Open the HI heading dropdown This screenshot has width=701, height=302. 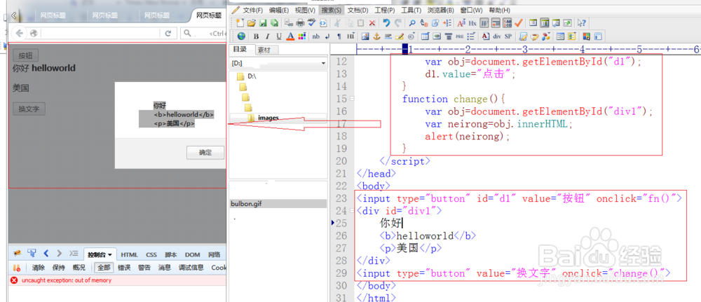click(350, 36)
